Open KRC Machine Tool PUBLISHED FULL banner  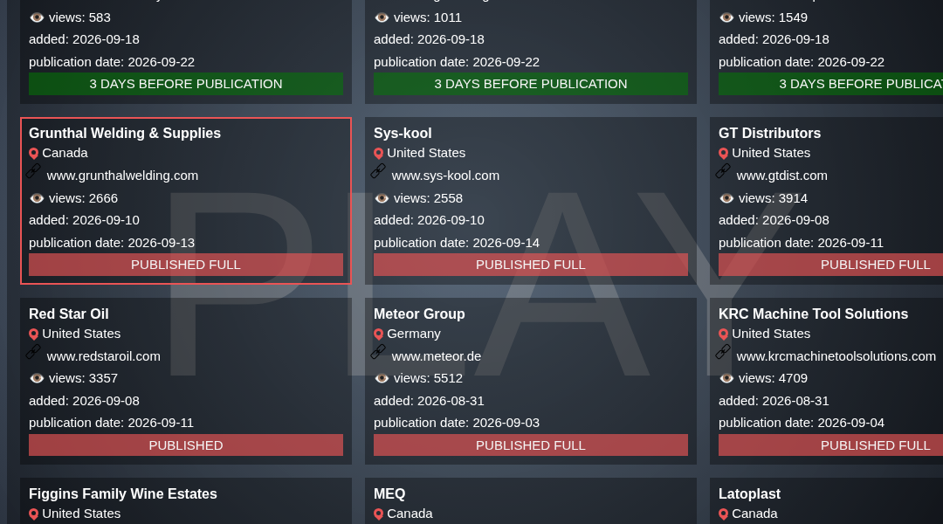pyautogui.click(x=830, y=445)
